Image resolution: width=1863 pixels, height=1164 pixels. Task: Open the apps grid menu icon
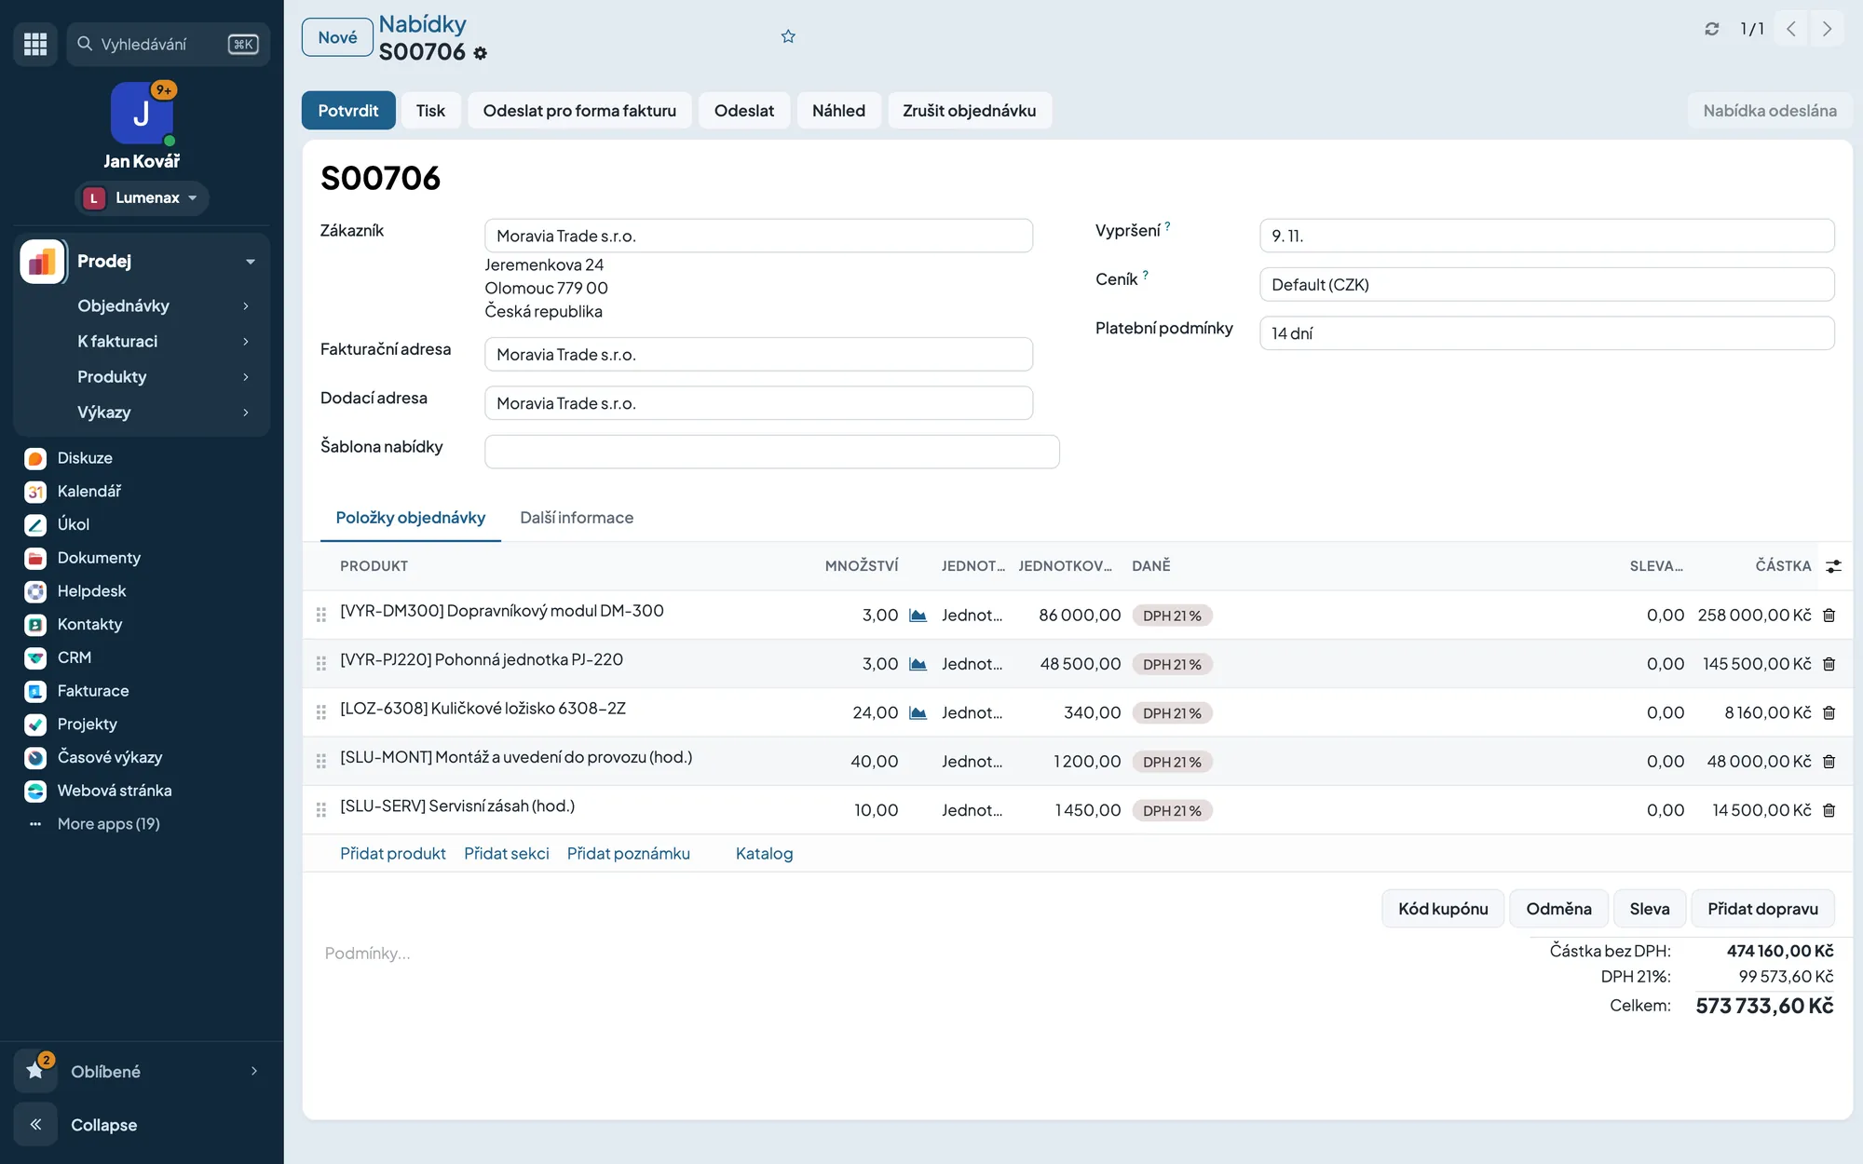[35, 44]
